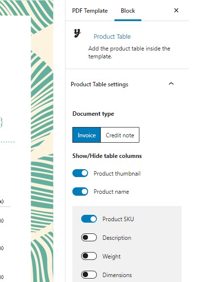The image size is (202, 282).
Task: Disable the Product thumbnail column toggle
Action: click(x=80, y=174)
